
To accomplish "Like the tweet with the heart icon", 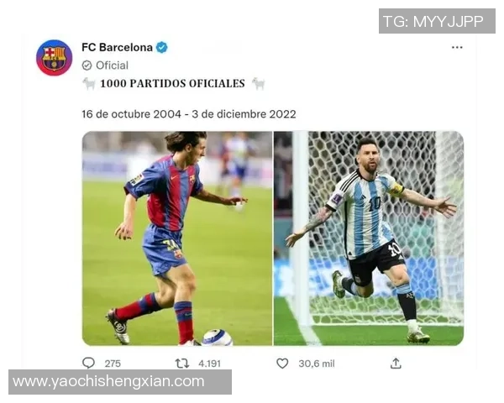I will (282, 364).
